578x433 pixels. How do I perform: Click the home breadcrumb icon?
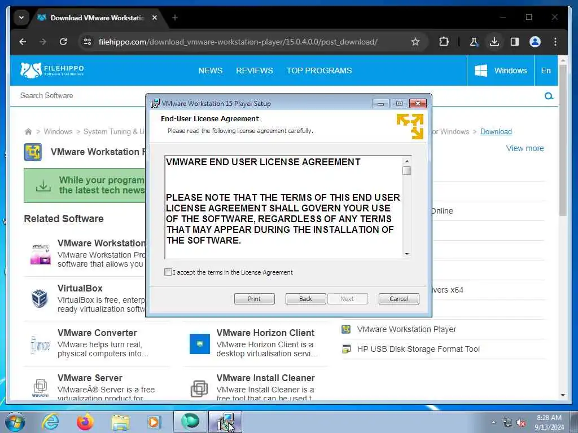(28, 131)
